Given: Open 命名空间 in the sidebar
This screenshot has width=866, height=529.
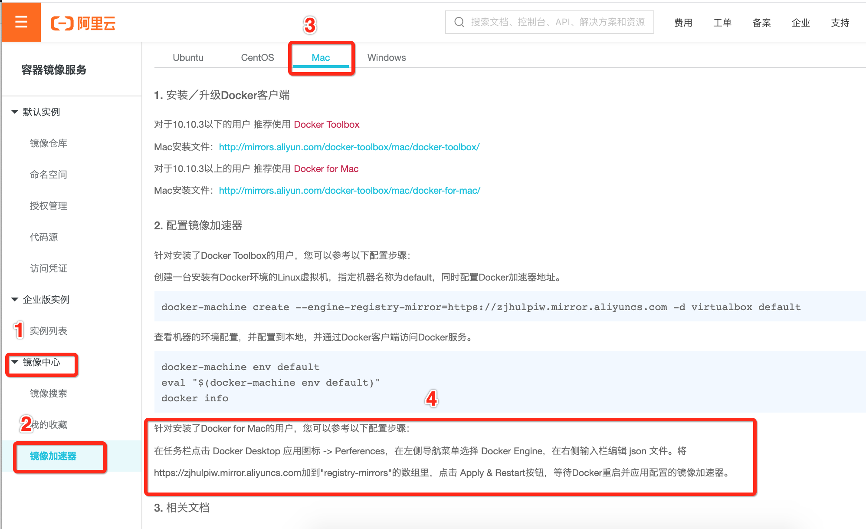Looking at the screenshot, I should 48,175.
